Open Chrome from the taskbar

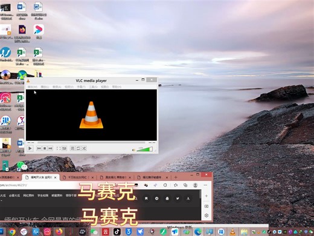[12, 232]
